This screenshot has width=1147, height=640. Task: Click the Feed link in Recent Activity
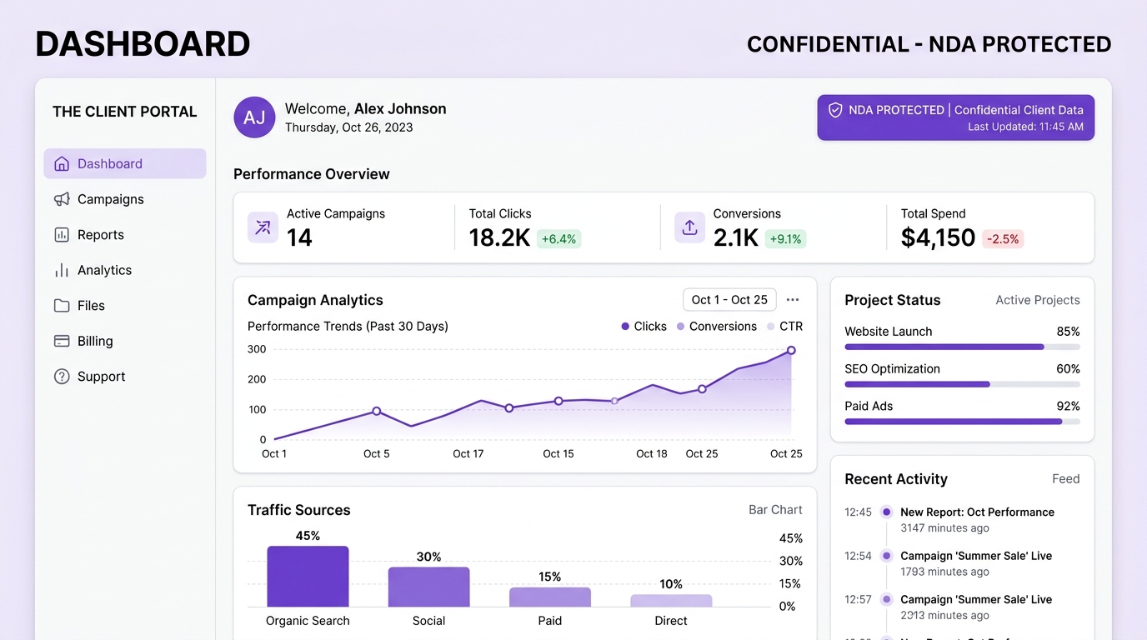tap(1066, 479)
